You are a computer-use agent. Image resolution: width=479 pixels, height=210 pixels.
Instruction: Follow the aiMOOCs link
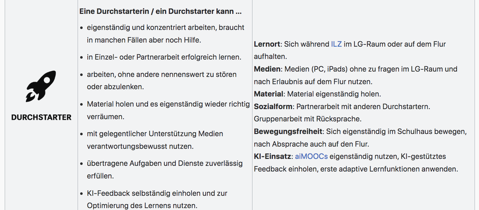pyautogui.click(x=311, y=156)
